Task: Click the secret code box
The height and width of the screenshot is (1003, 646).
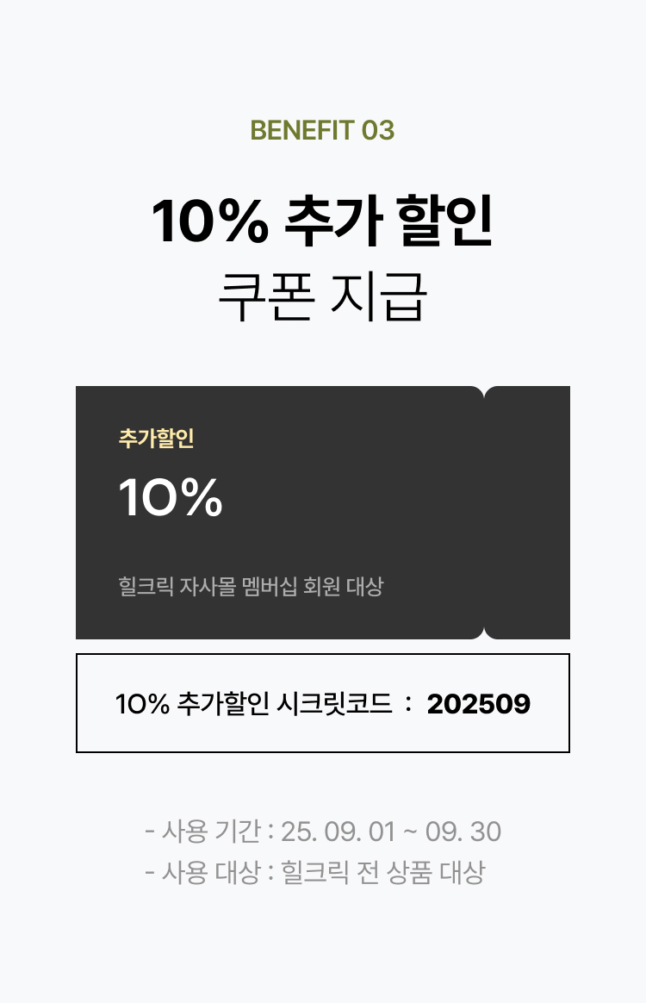Action: click(x=322, y=703)
